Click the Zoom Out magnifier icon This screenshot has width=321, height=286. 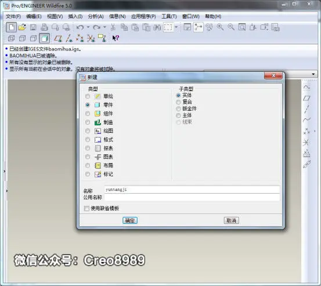[231, 27]
